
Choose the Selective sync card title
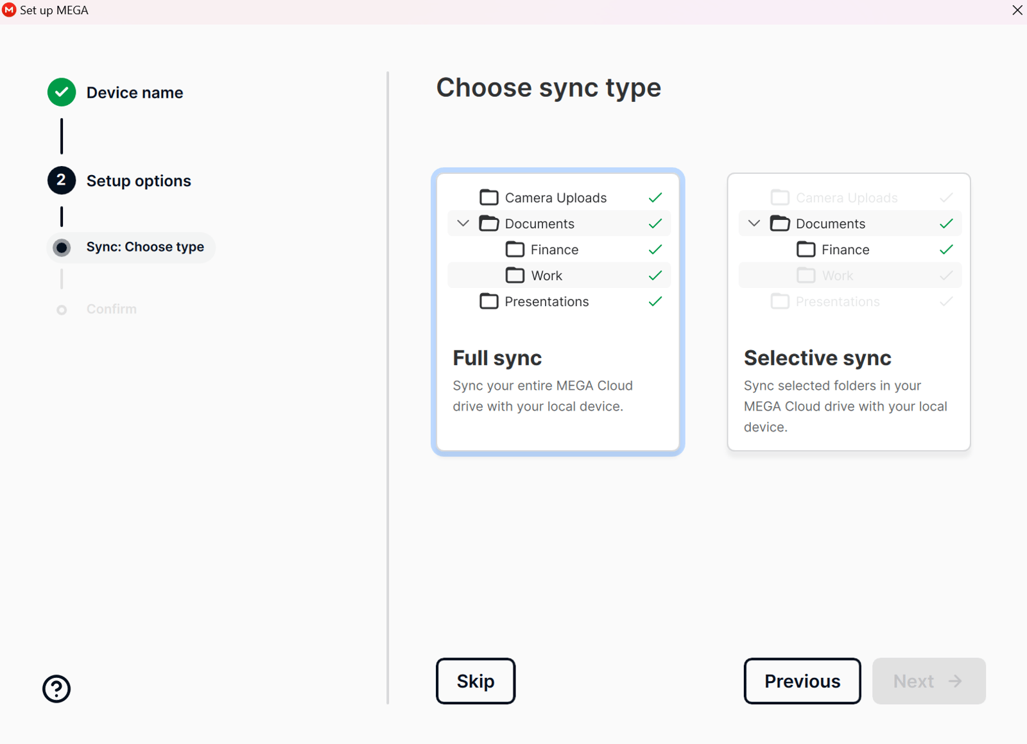817,358
